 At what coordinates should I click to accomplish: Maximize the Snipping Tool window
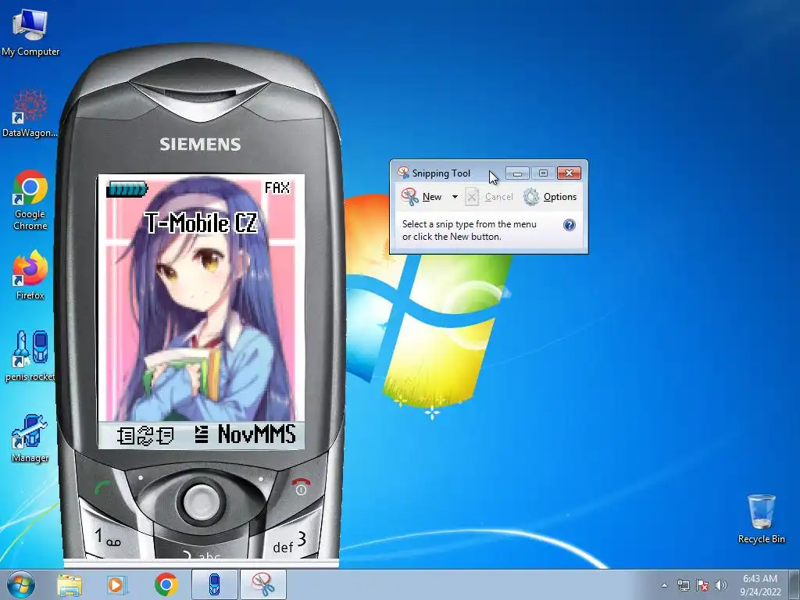pos(543,173)
